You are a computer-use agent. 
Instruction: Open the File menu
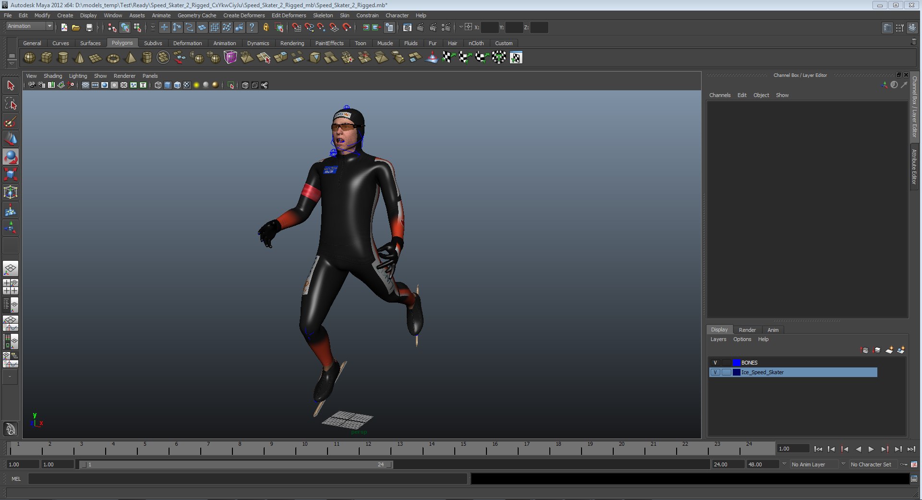(x=8, y=15)
